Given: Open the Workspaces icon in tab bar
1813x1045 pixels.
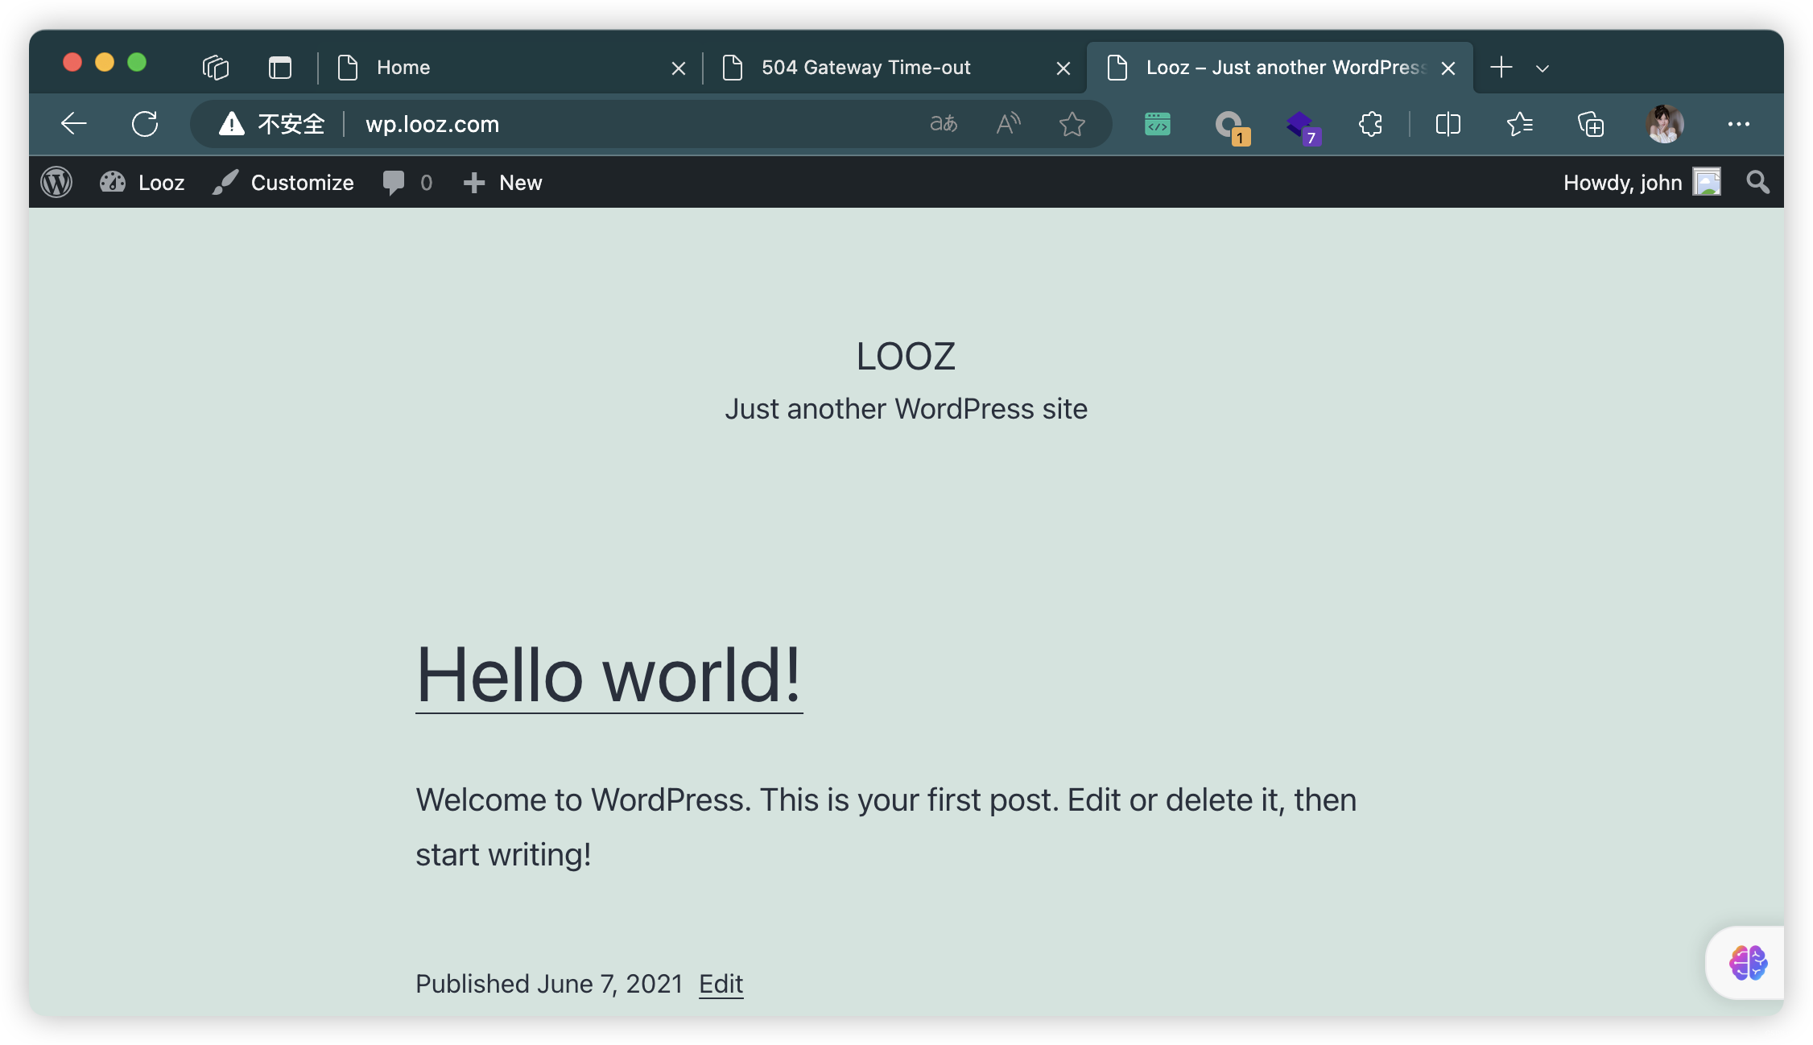Looking at the screenshot, I should click(x=216, y=68).
